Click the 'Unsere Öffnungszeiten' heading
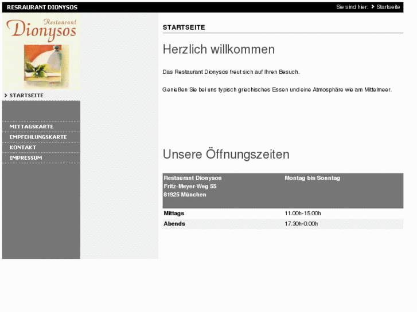417x312 pixels. pos(226,155)
